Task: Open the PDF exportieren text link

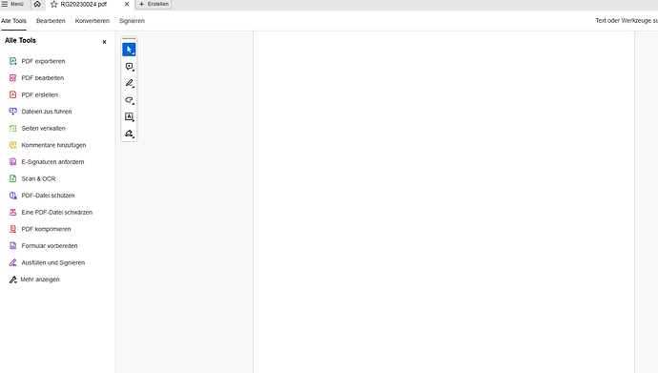Action: [43, 61]
